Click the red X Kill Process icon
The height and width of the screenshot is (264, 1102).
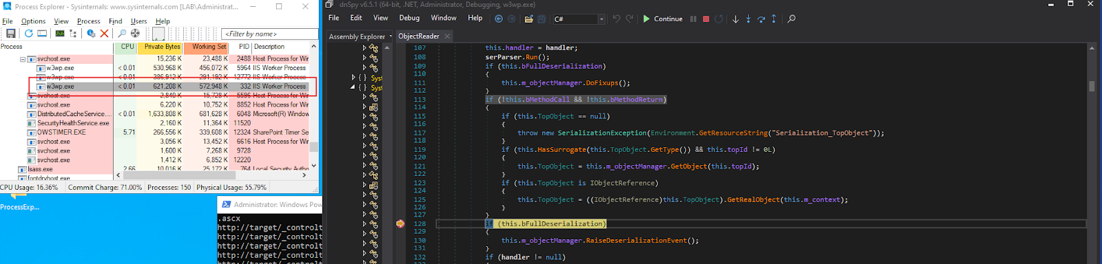tap(104, 33)
